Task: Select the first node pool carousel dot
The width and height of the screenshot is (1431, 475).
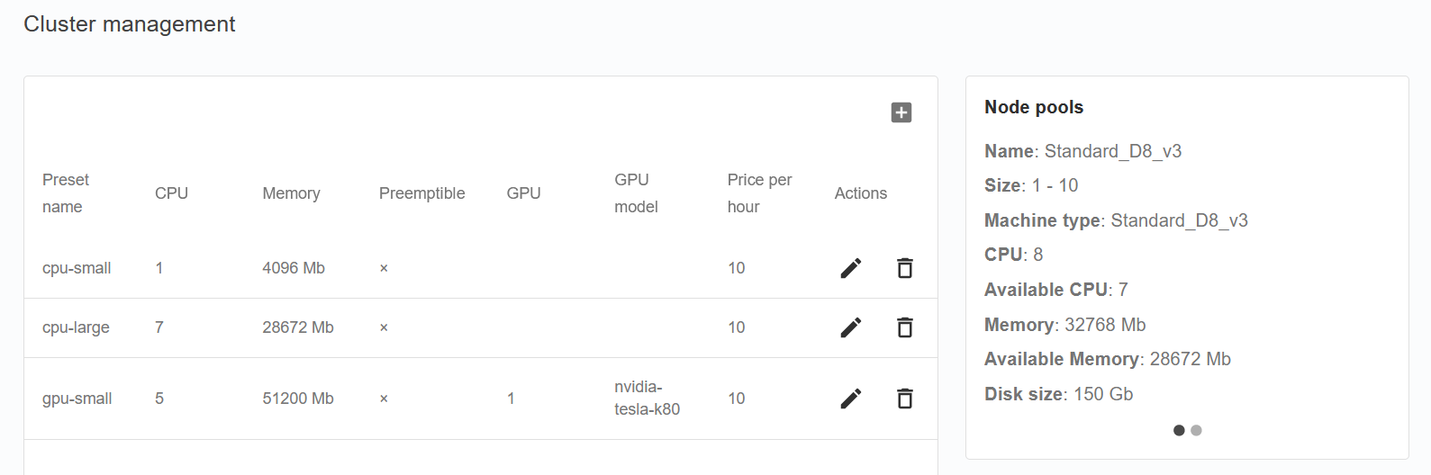Action: tap(1179, 430)
